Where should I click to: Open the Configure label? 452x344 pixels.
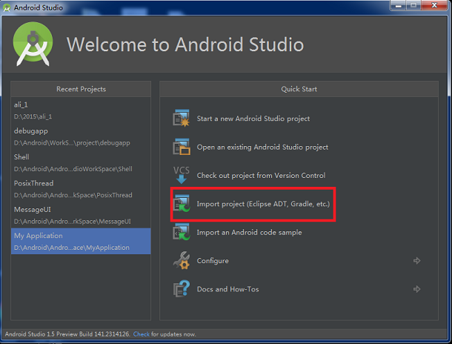pyautogui.click(x=213, y=261)
